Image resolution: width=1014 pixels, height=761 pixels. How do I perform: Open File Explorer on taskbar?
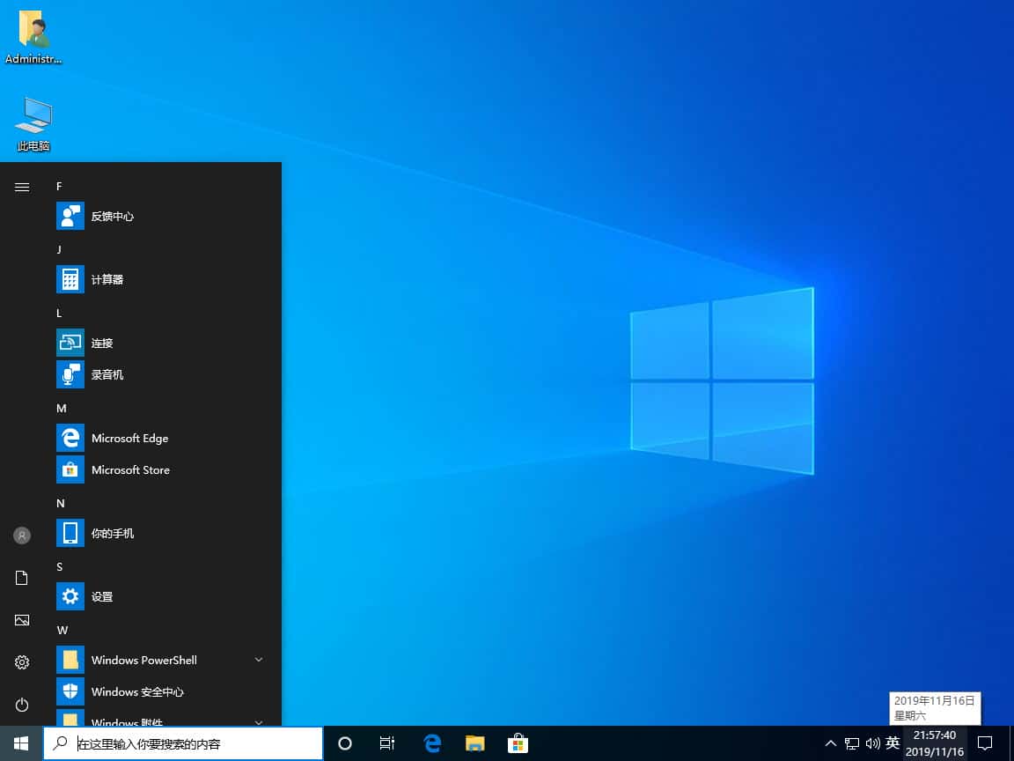(x=475, y=743)
